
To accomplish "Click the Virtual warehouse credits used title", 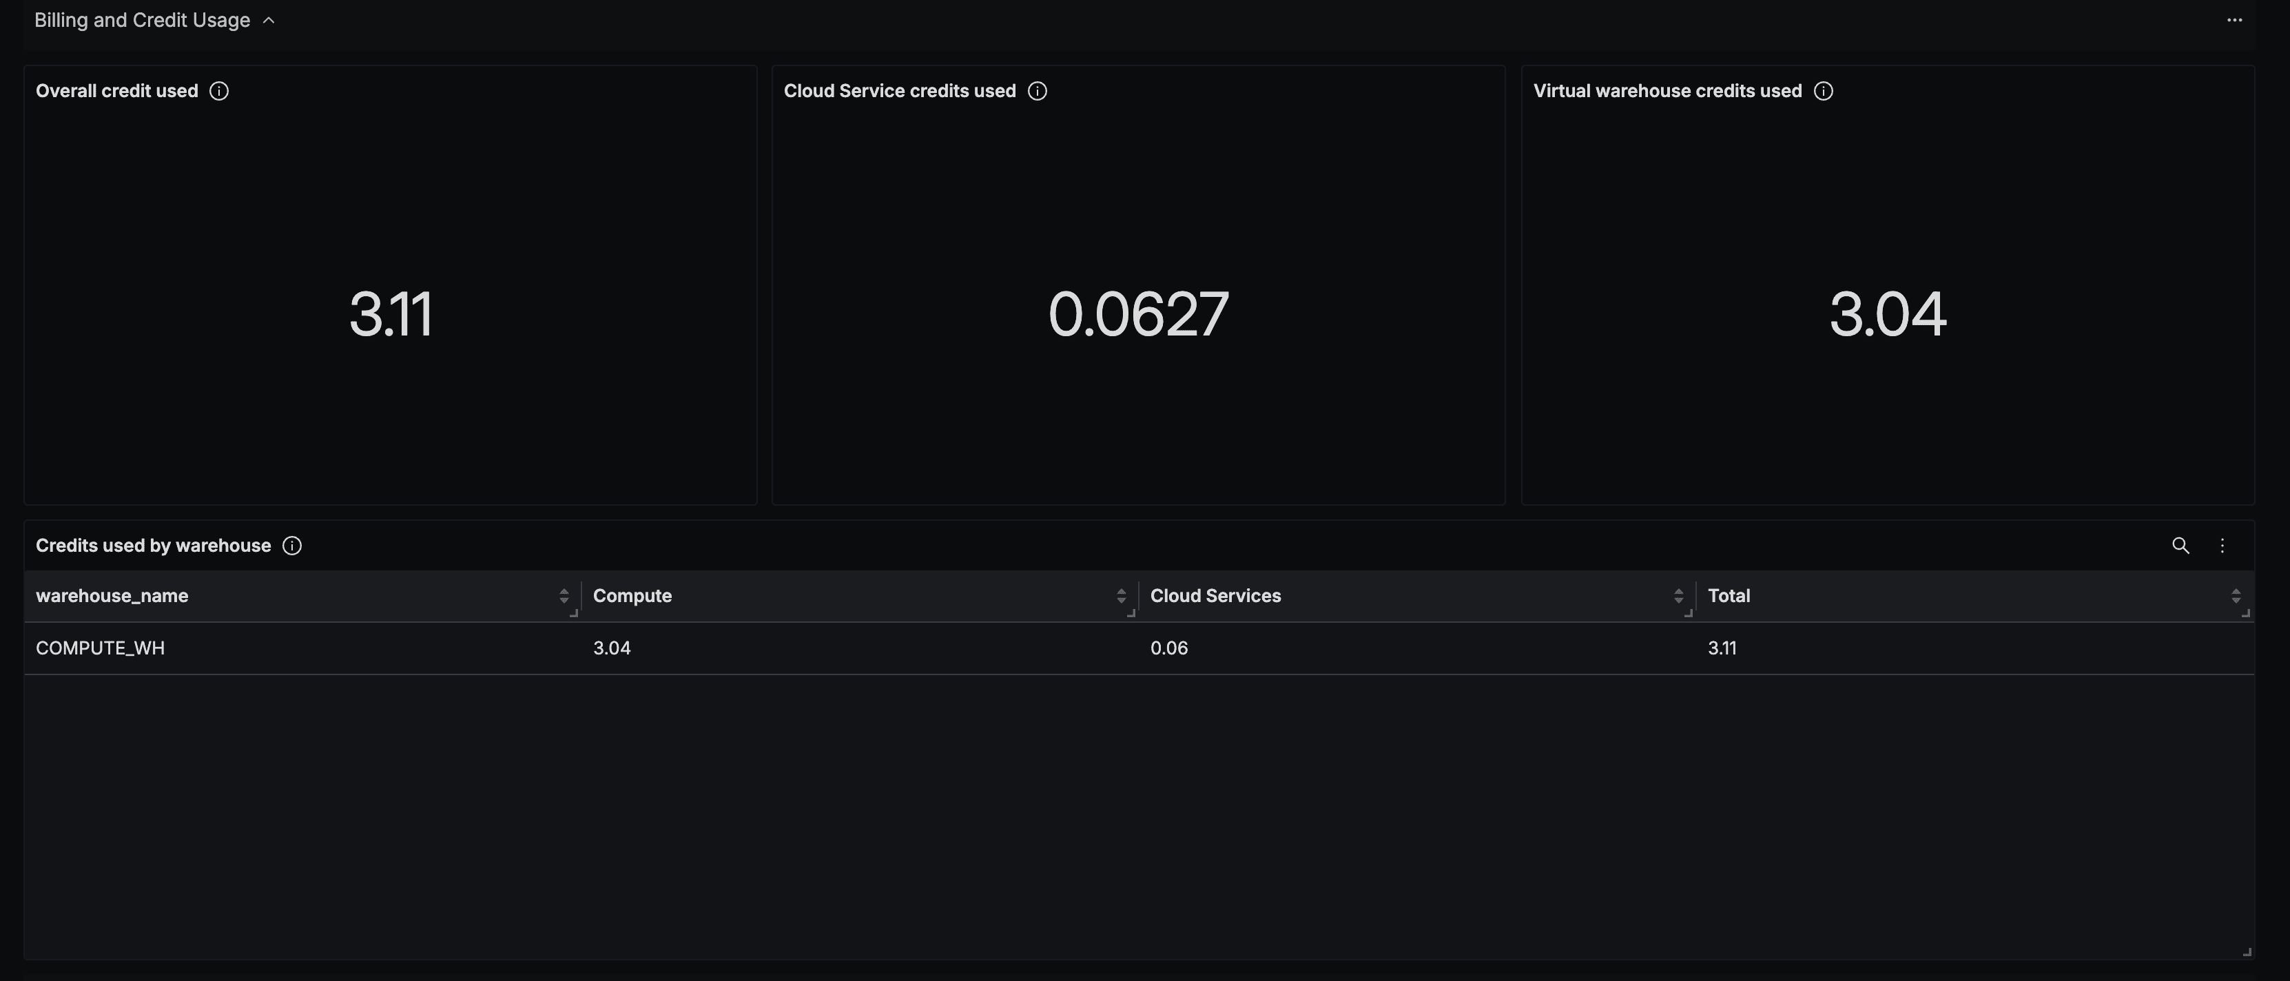I will tap(1668, 91).
